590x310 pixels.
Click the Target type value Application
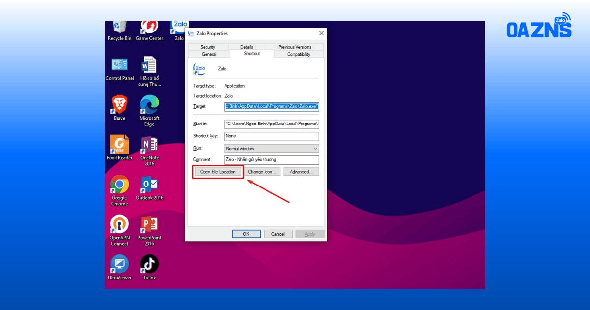coord(235,86)
